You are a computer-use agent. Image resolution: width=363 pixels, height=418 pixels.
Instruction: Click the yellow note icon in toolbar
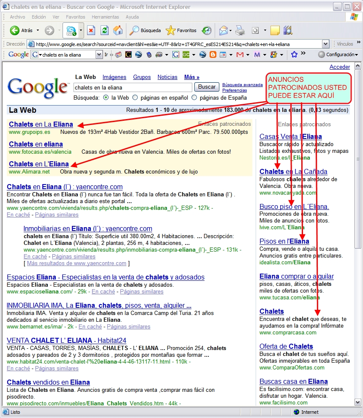tap(275, 30)
